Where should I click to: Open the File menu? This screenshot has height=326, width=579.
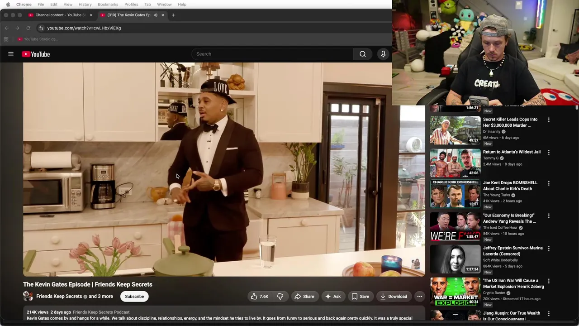click(41, 5)
